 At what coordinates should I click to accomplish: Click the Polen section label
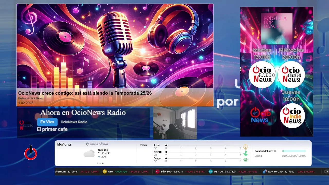coord(144,145)
